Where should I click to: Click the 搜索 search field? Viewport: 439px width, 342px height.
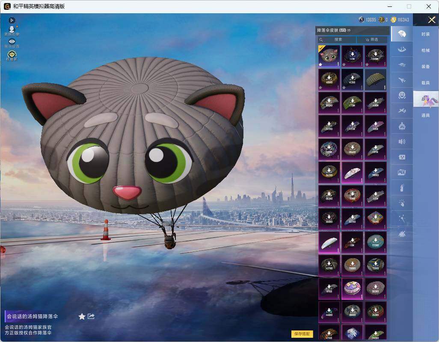coord(337,40)
